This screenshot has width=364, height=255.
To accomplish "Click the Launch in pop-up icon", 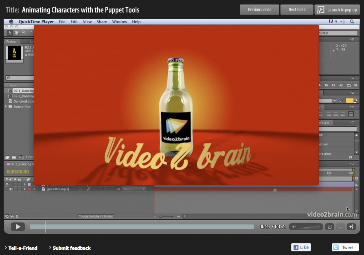I will 320,10.
